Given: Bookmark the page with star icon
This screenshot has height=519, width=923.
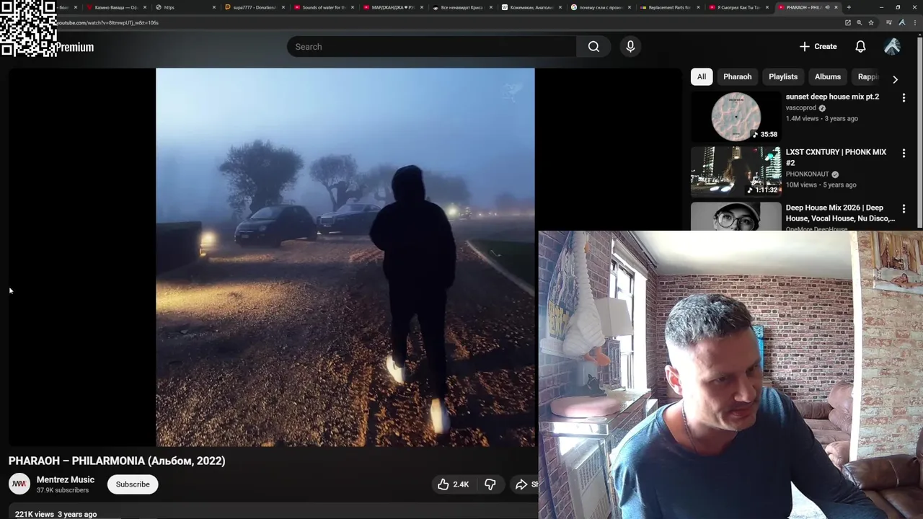Looking at the screenshot, I should point(871,22).
